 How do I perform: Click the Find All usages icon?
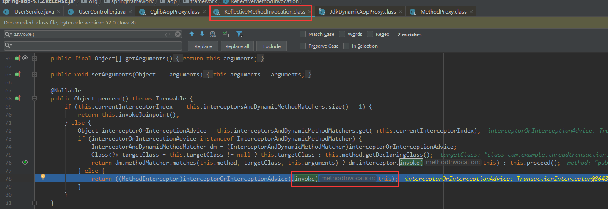point(213,34)
